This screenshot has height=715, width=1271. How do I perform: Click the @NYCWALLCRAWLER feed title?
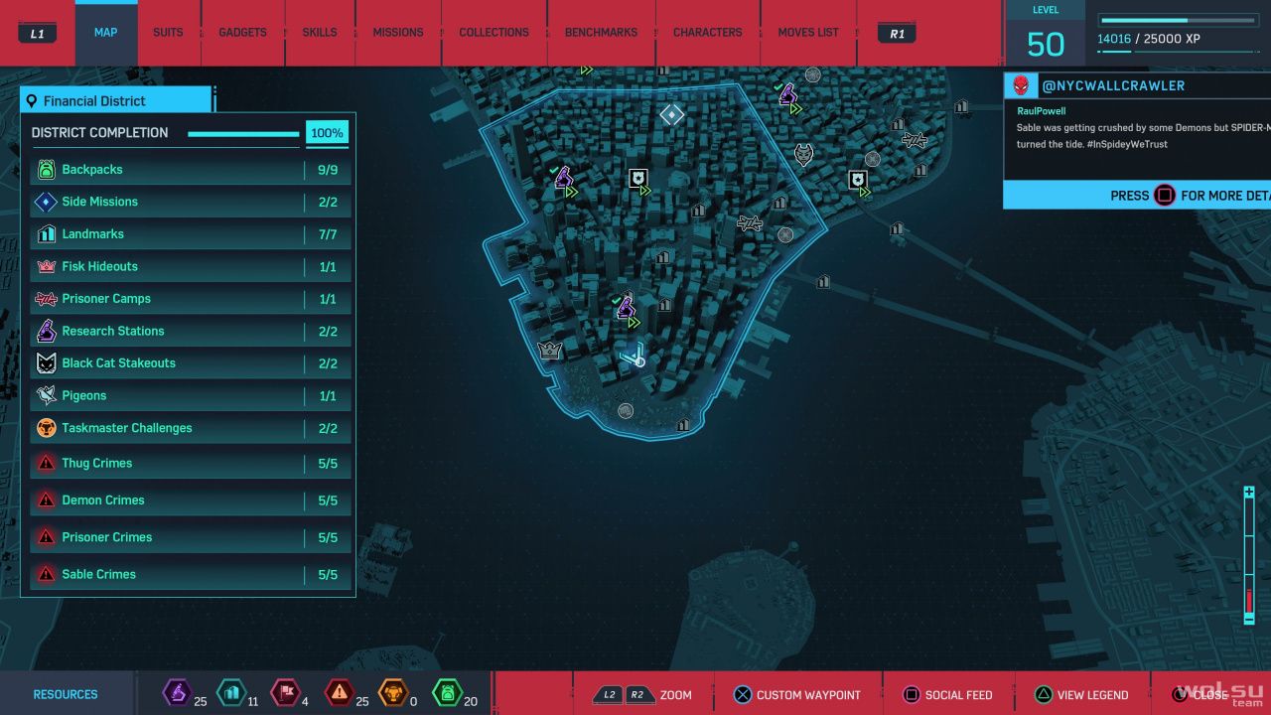click(x=1113, y=85)
